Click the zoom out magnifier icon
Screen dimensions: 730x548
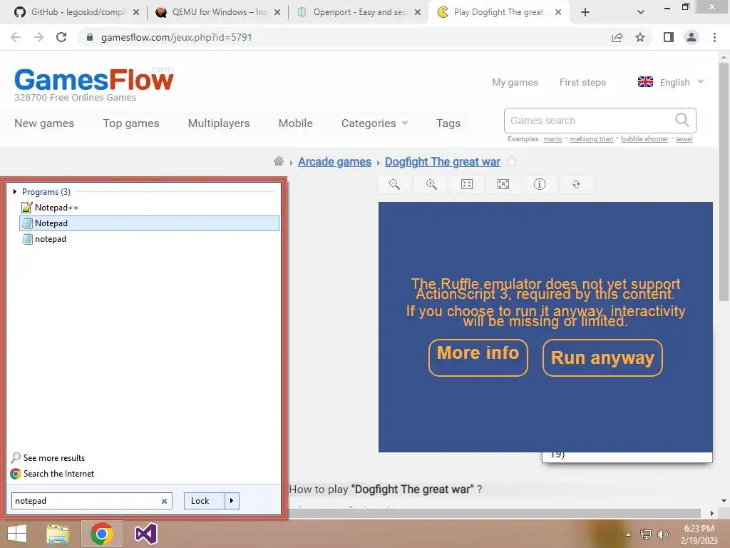(x=394, y=184)
